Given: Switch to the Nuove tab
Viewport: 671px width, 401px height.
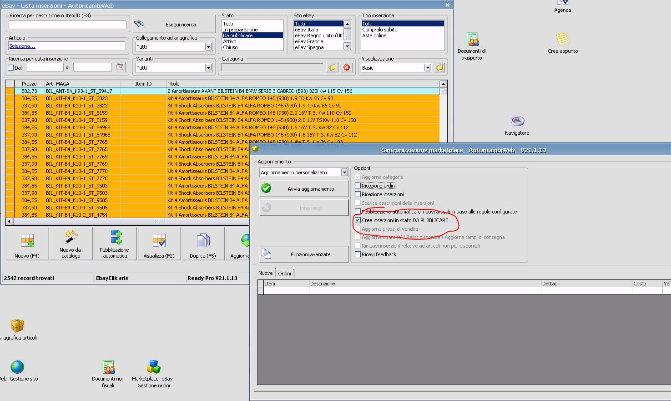Looking at the screenshot, I should point(266,273).
